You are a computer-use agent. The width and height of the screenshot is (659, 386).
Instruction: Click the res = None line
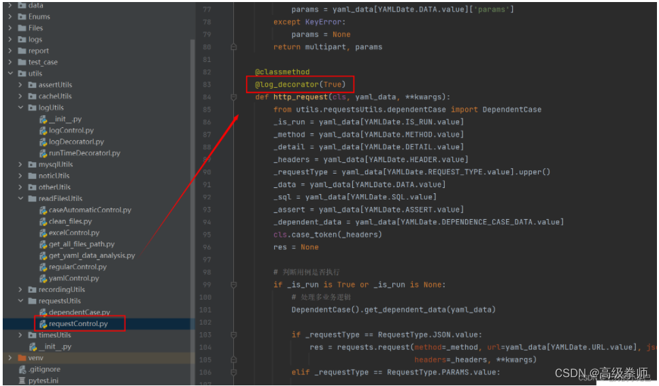click(x=296, y=247)
